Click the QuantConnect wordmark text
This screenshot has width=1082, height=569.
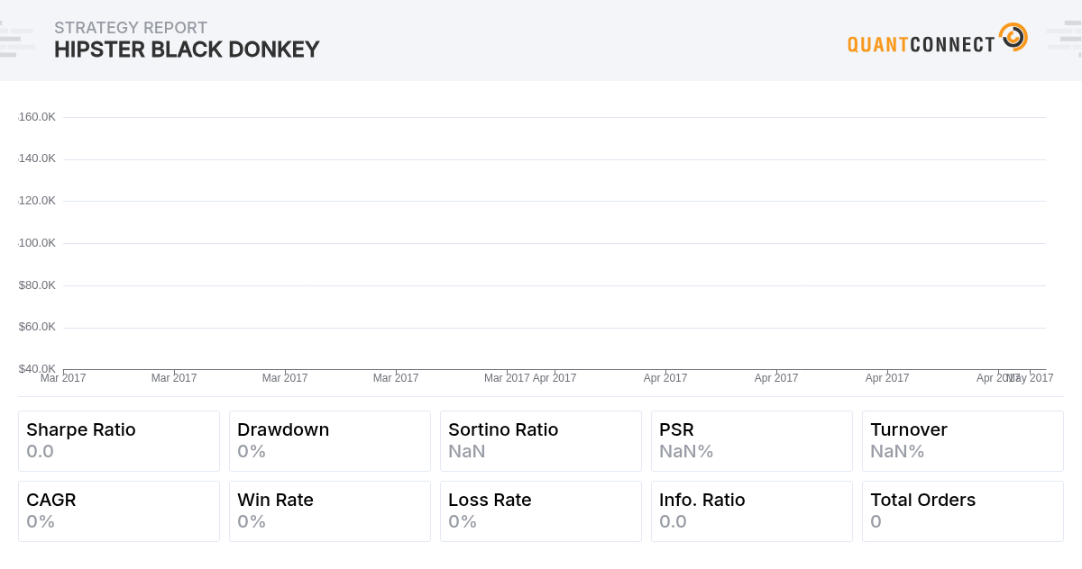point(922,44)
